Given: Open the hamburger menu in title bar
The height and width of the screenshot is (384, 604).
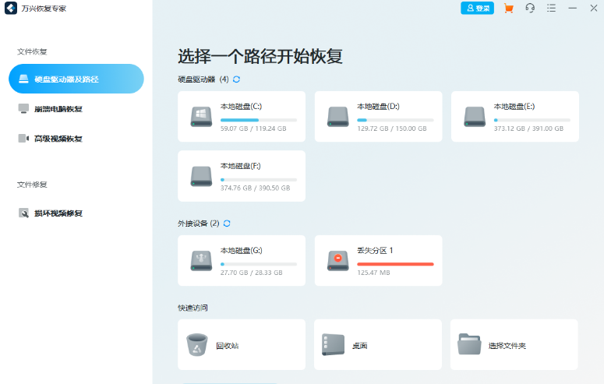Looking at the screenshot, I should (x=551, y=9).
